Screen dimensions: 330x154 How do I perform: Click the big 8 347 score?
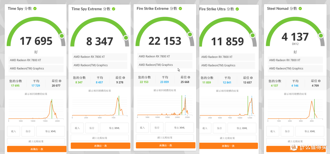point(100,41)
